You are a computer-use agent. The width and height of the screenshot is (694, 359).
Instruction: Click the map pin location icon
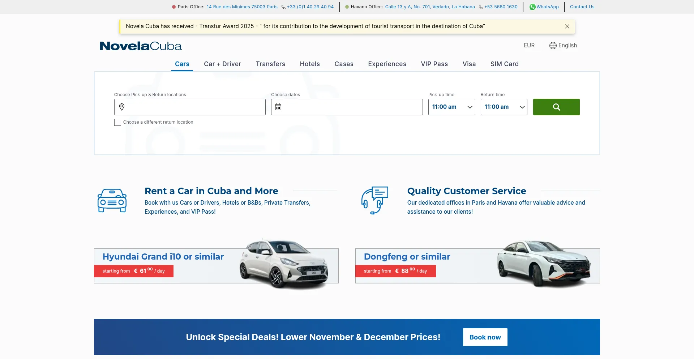tap(122, 107)
